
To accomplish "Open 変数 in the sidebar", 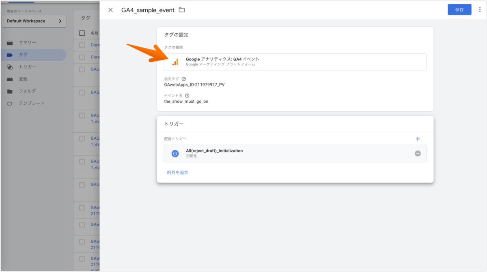I will [23, 79].
